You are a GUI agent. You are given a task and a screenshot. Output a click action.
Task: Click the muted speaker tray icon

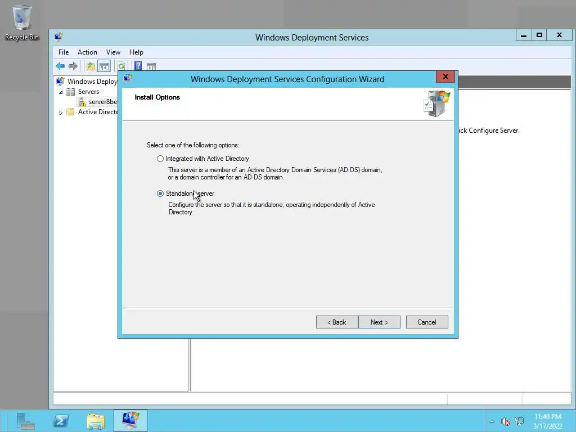click(x=506, y=421)
